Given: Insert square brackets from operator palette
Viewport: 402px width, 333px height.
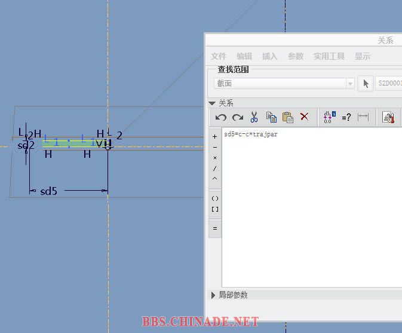Looking at the screenshot, I should (x=215, y=209).
